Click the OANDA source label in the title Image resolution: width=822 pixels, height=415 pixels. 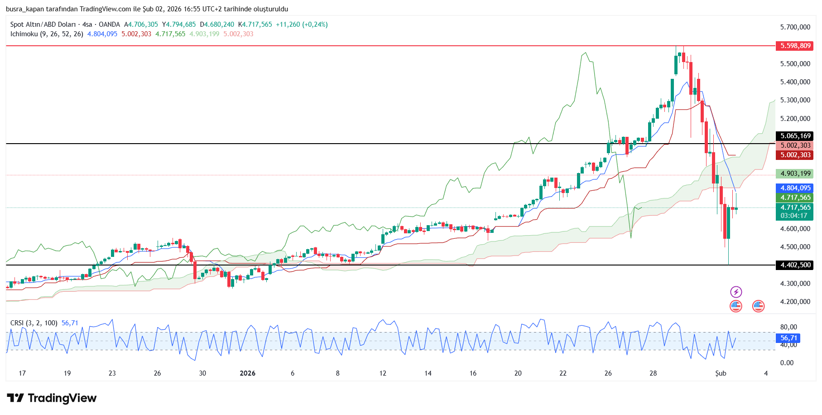tap(109, 24)
